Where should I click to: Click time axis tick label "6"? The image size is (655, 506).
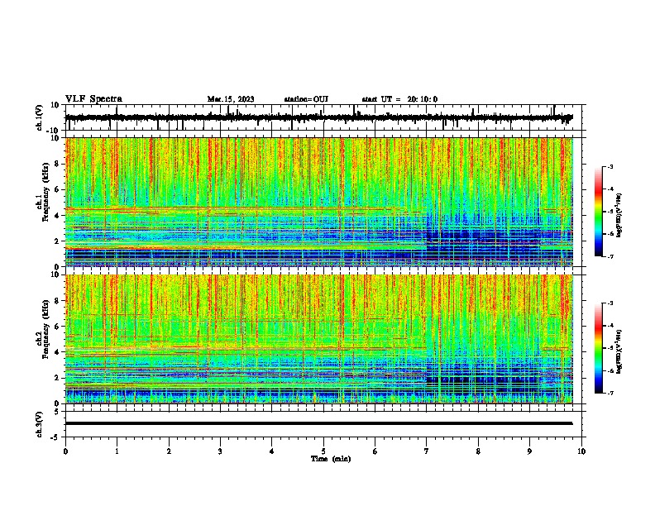[x=375, y=451]
